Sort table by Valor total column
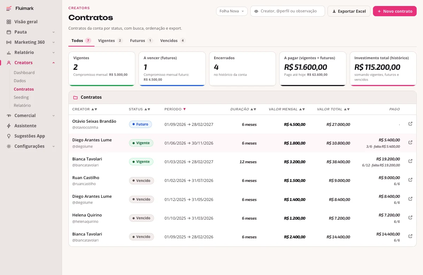Viewport: 423px width, 275px height. (333, 109)
